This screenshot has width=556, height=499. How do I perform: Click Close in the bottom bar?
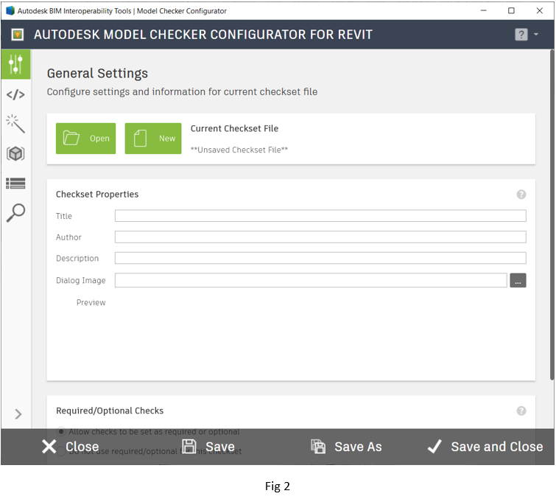pos(70,447)
